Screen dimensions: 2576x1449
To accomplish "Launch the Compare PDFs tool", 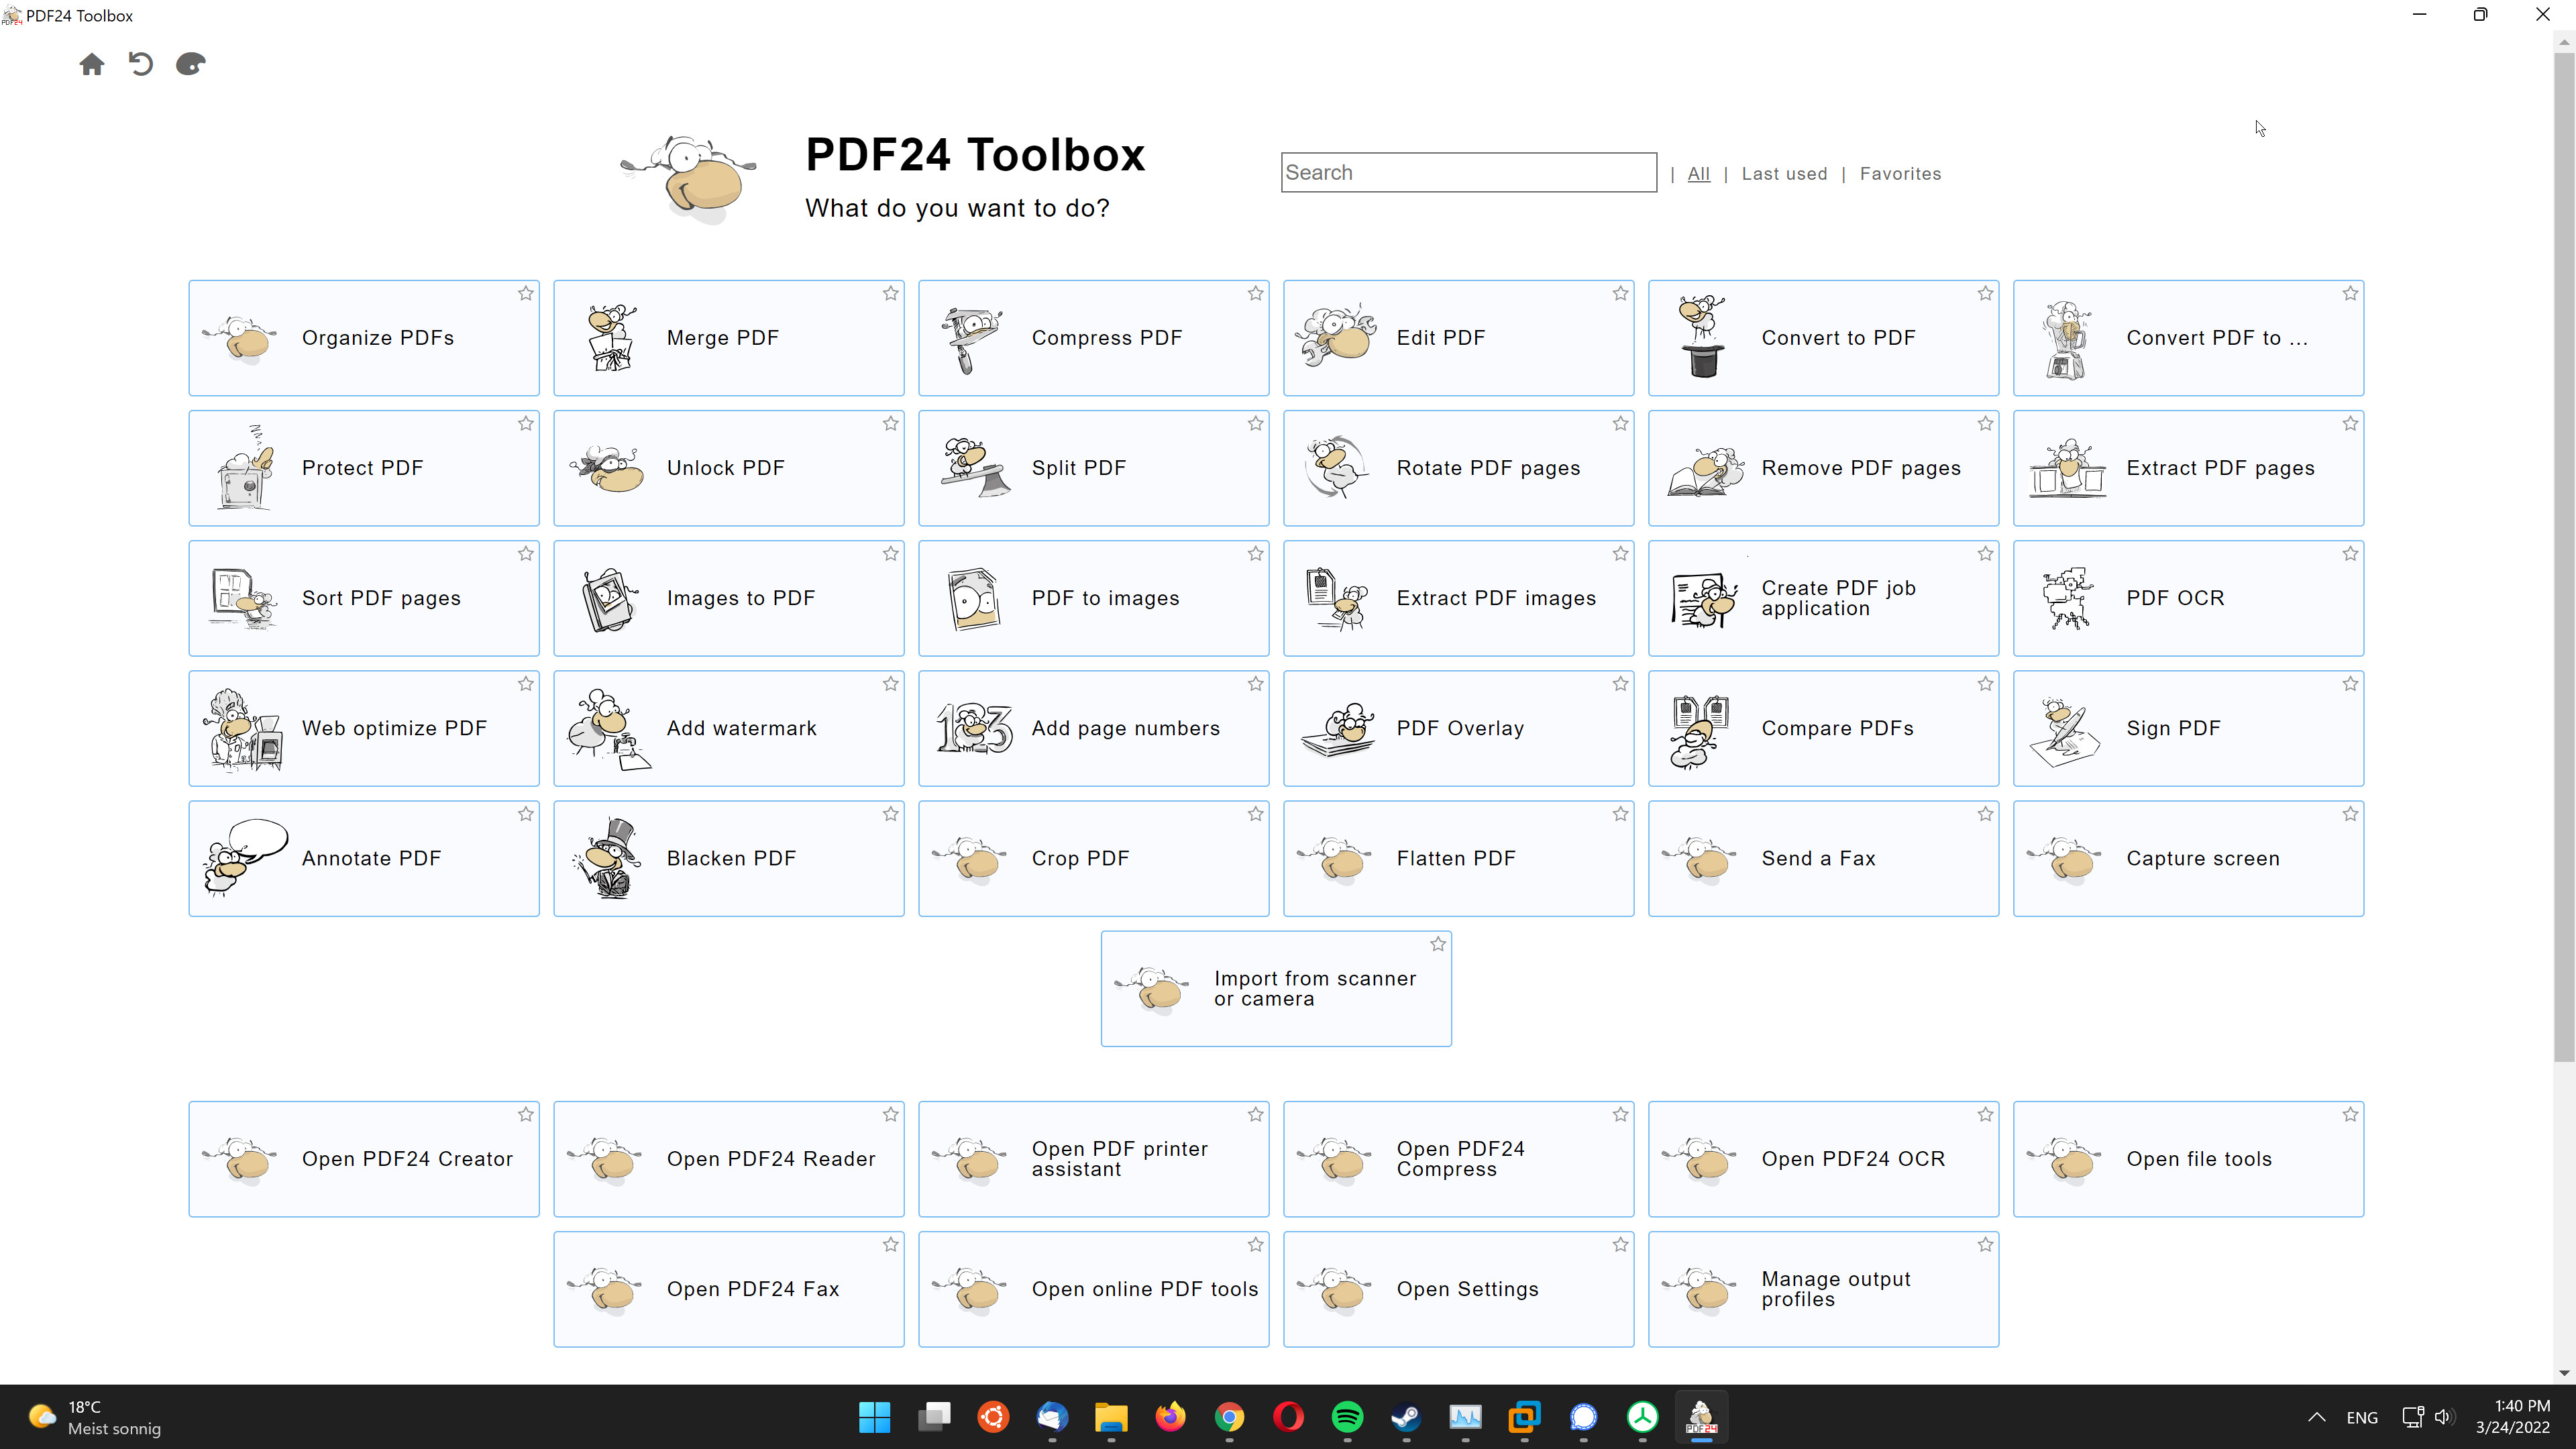I will click(x=1824, y=728).
